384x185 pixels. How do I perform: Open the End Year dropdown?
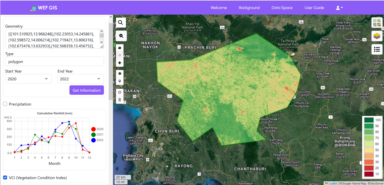(81, 79)
